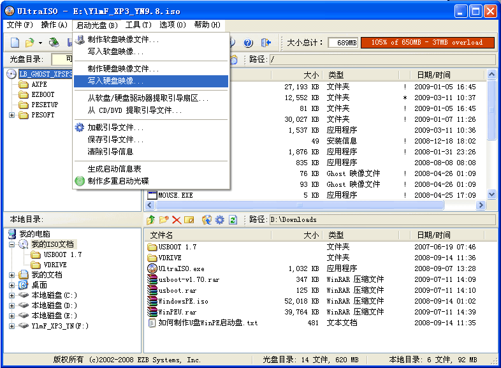
Task: Open the dropdown arrow beside Open icon
Action: pos(40,43)
